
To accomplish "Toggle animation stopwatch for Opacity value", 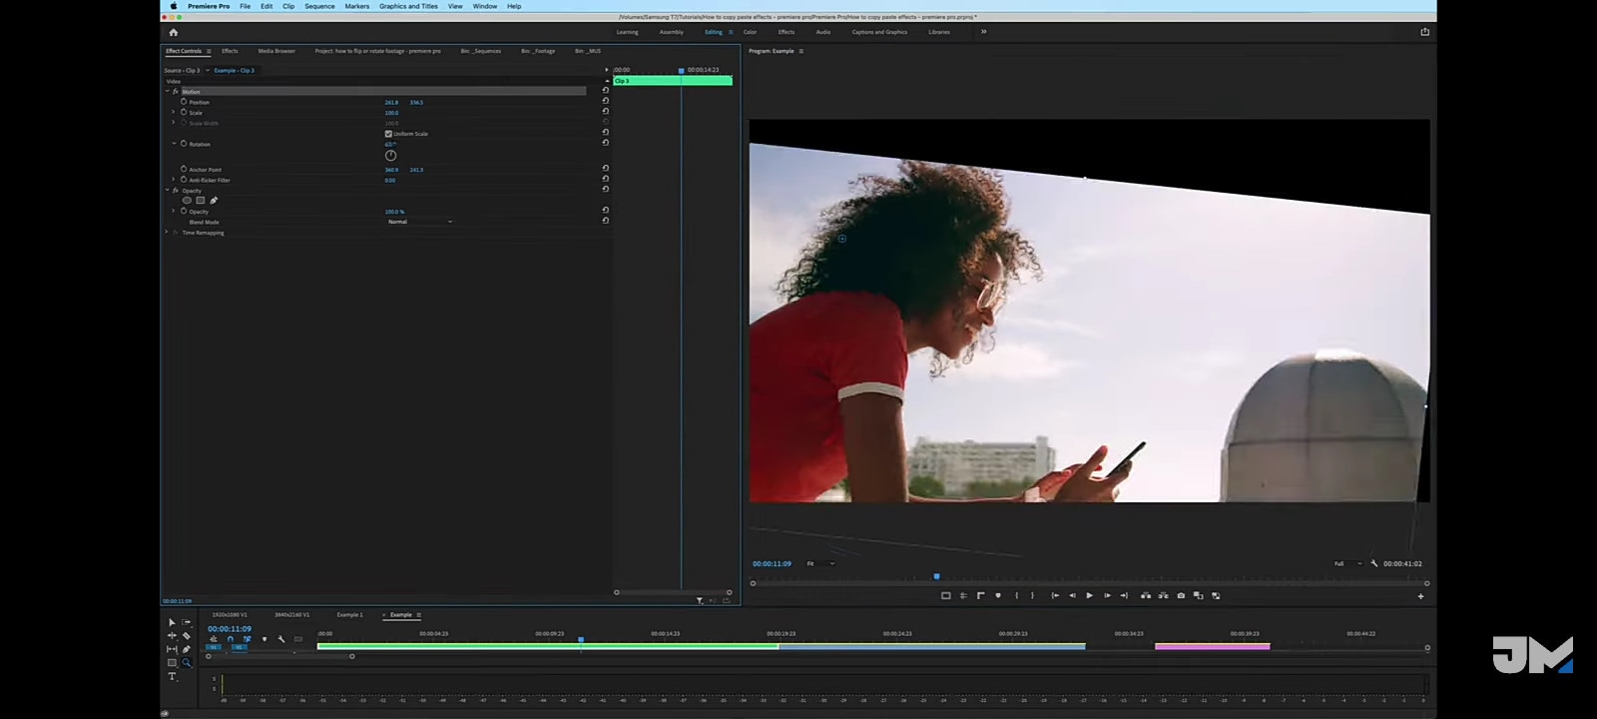I will click(184, 211).
